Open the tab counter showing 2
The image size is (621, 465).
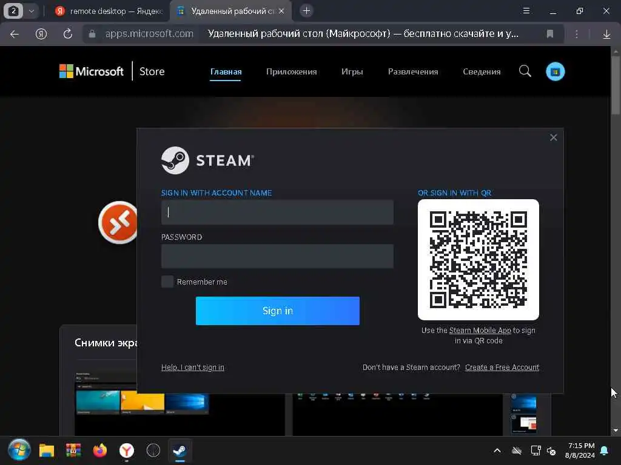[x=13, y=11]
